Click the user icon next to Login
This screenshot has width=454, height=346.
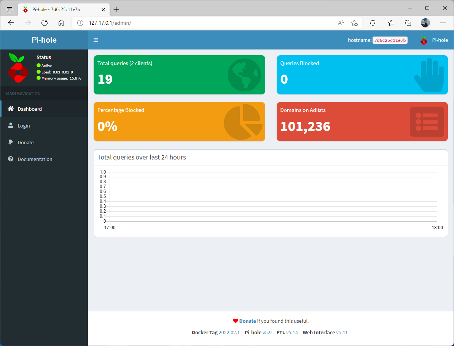[x=11, y=125]
